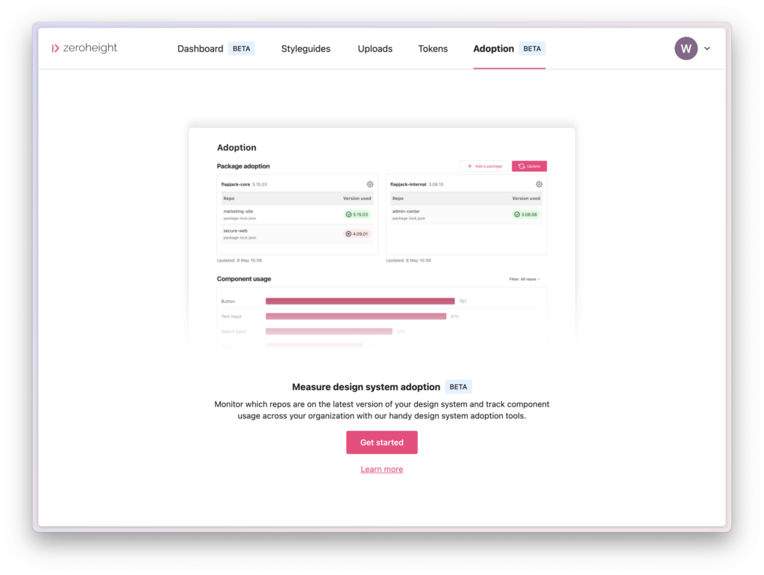Click the Component usage heading
Image resolution: width=764 pixels, height=575 pixels.
pos(244,278)
